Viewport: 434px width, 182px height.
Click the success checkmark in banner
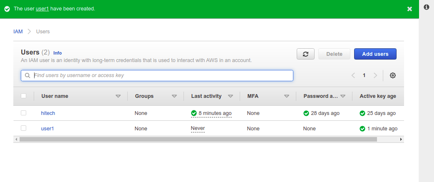7,9
